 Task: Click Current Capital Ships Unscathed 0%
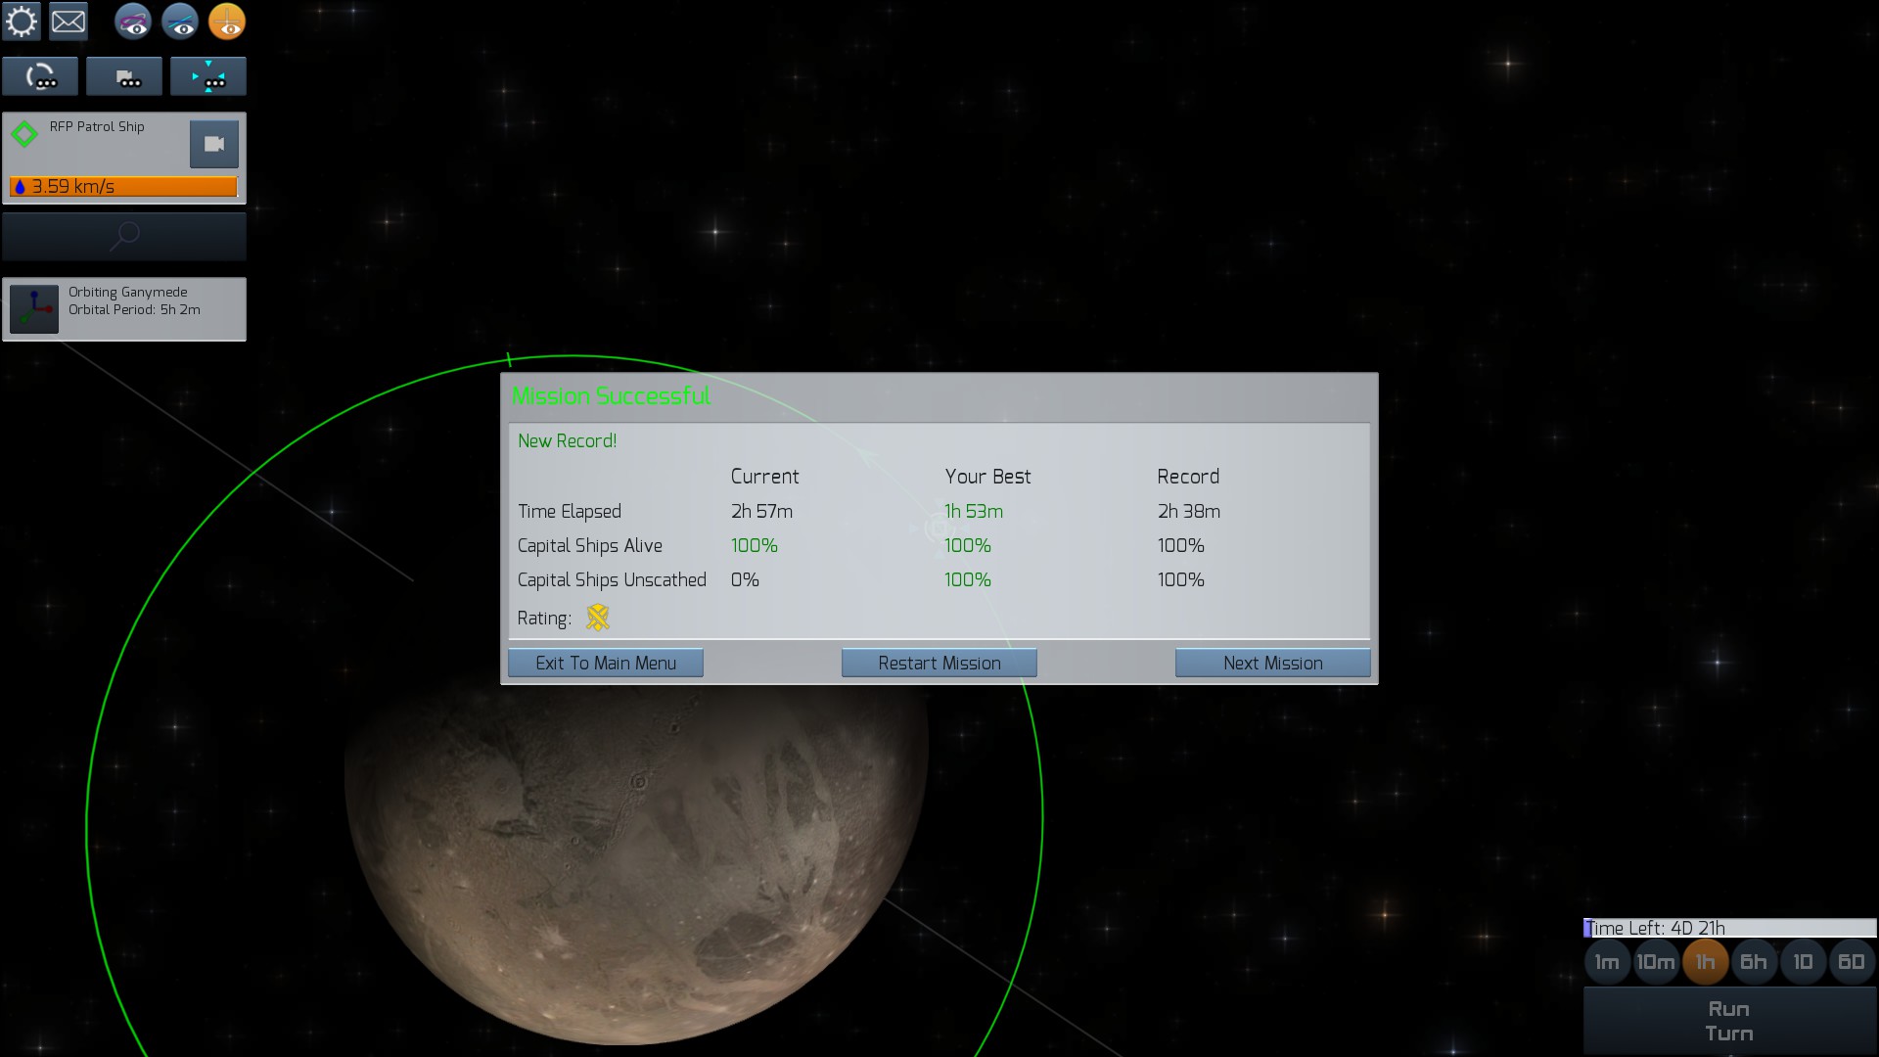745,579
